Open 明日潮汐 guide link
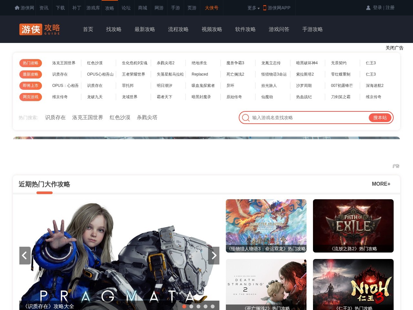 [x=165, y=86]
